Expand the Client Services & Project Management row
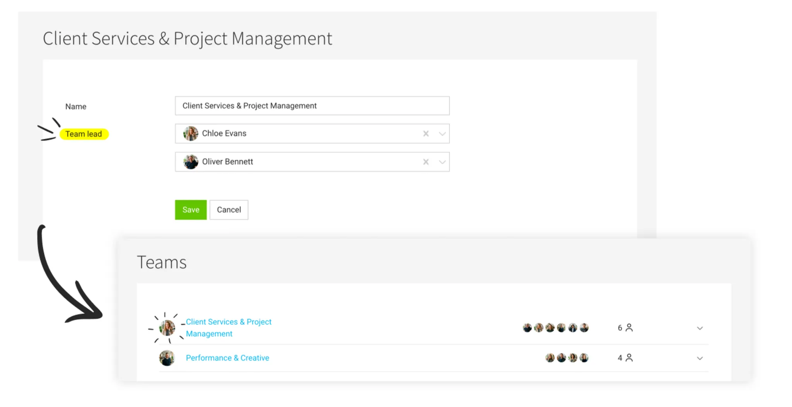The image size is (792, 407). click(700, 328)
